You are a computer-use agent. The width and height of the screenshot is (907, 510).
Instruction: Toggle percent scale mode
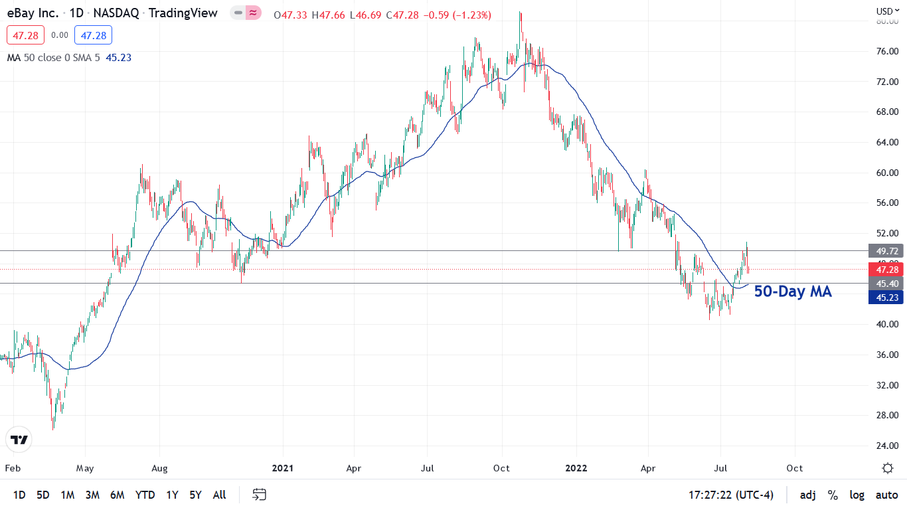tap(833, 495)
